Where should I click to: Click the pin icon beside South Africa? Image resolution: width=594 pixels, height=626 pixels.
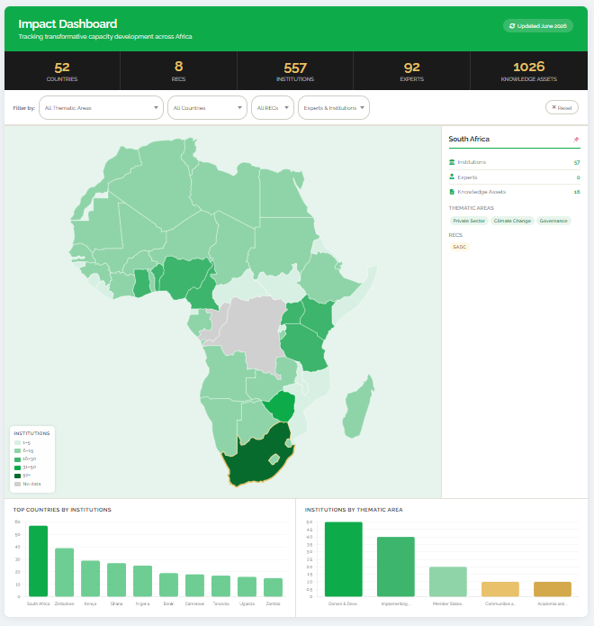click(576, 140)
